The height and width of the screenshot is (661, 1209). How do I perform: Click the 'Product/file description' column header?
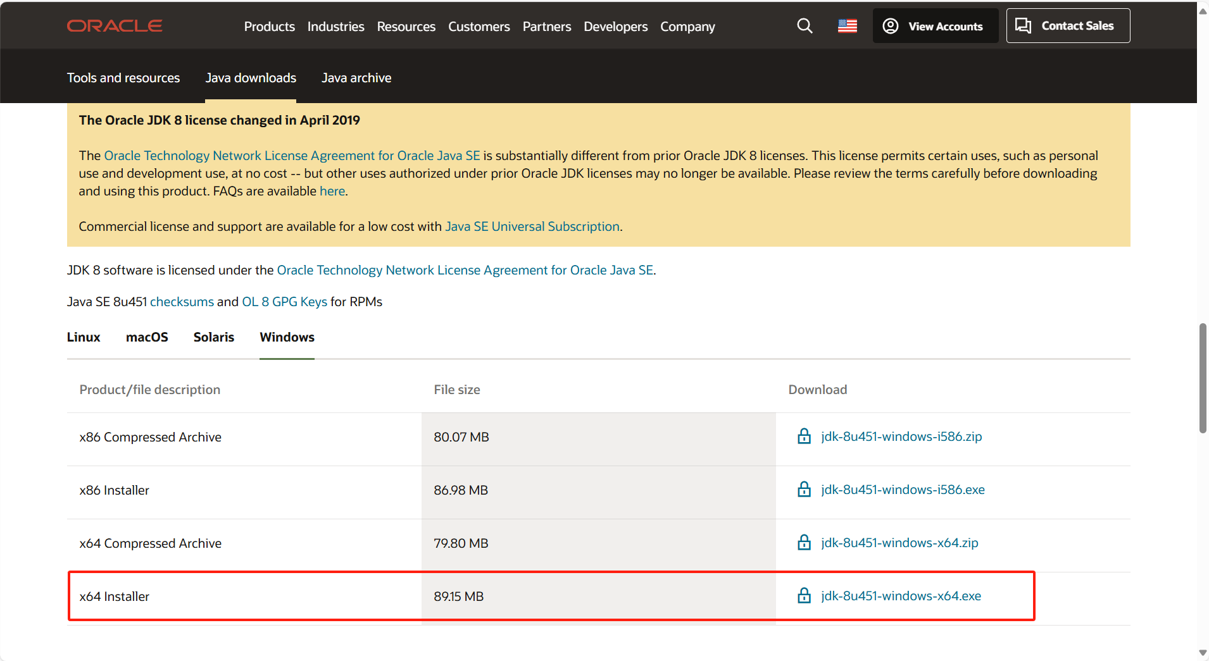click(149, 390)
